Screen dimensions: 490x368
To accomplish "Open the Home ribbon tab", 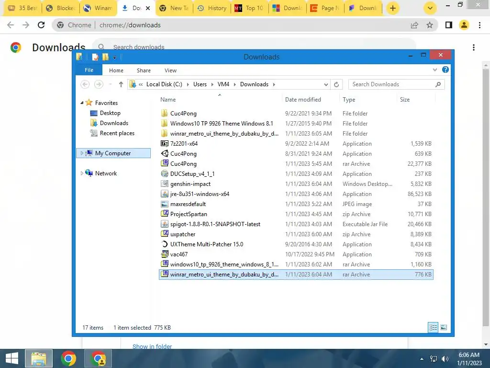I will click(x=116, y=70).
